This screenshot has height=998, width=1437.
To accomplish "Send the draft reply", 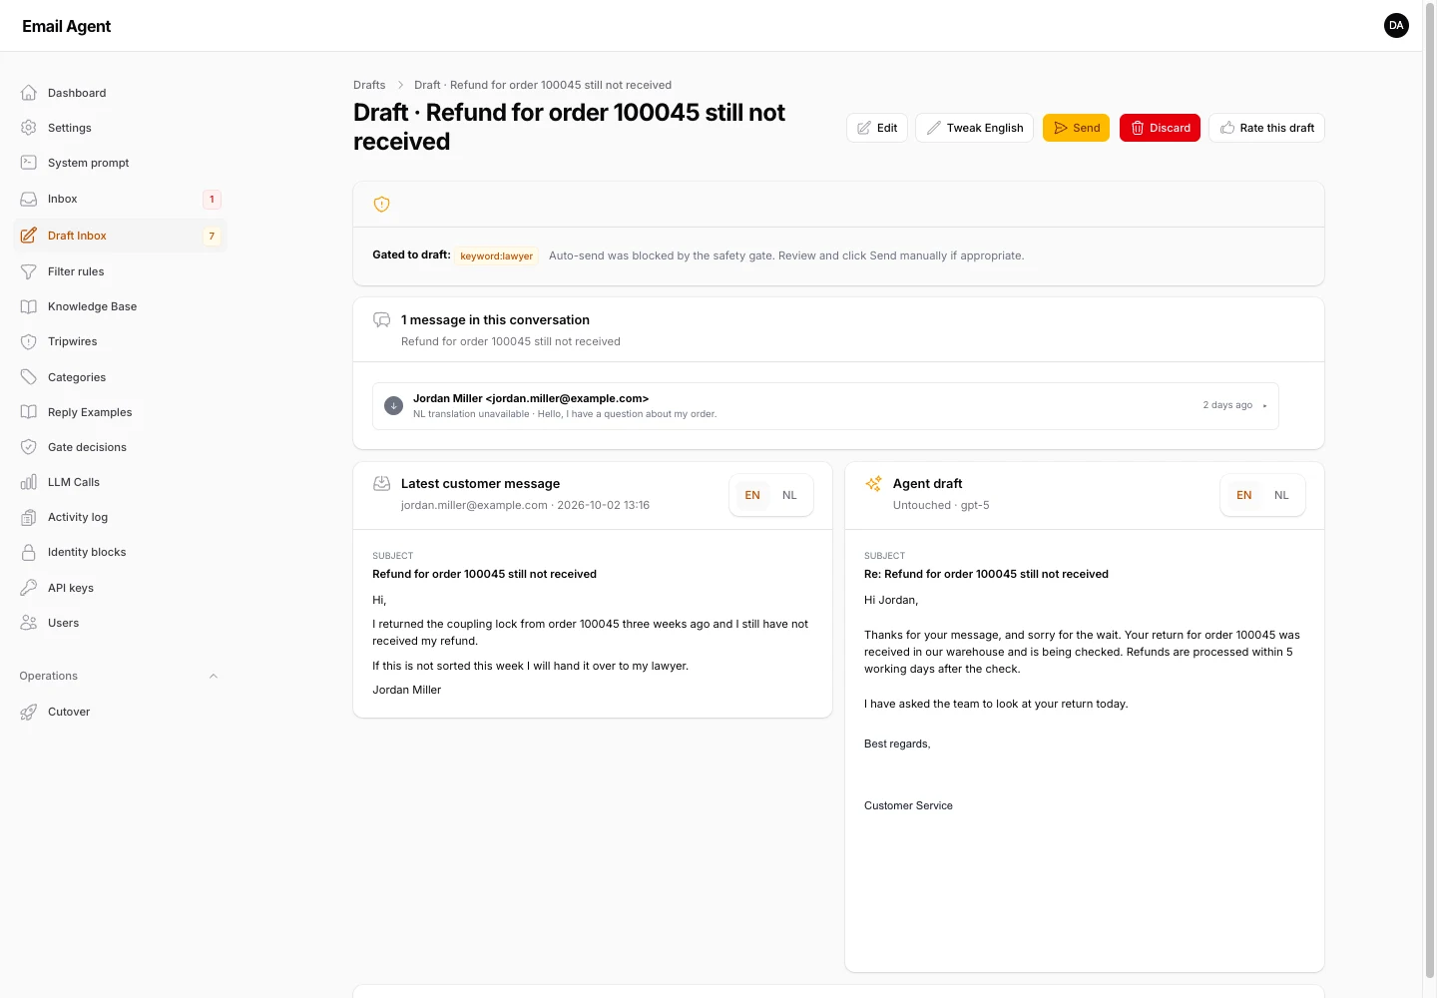I will 1076,128.
